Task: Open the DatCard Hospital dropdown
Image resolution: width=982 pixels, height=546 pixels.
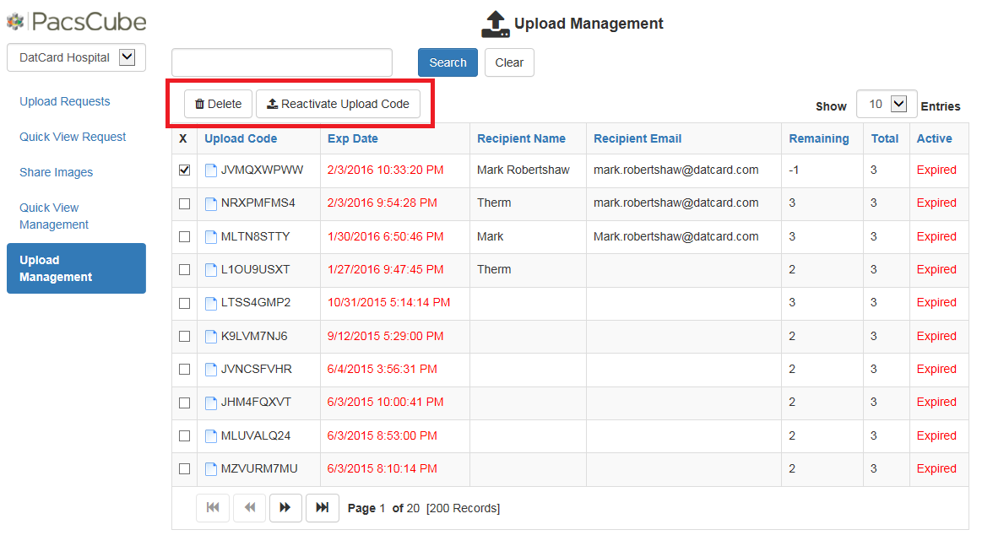Action: (x=76, y=57)
